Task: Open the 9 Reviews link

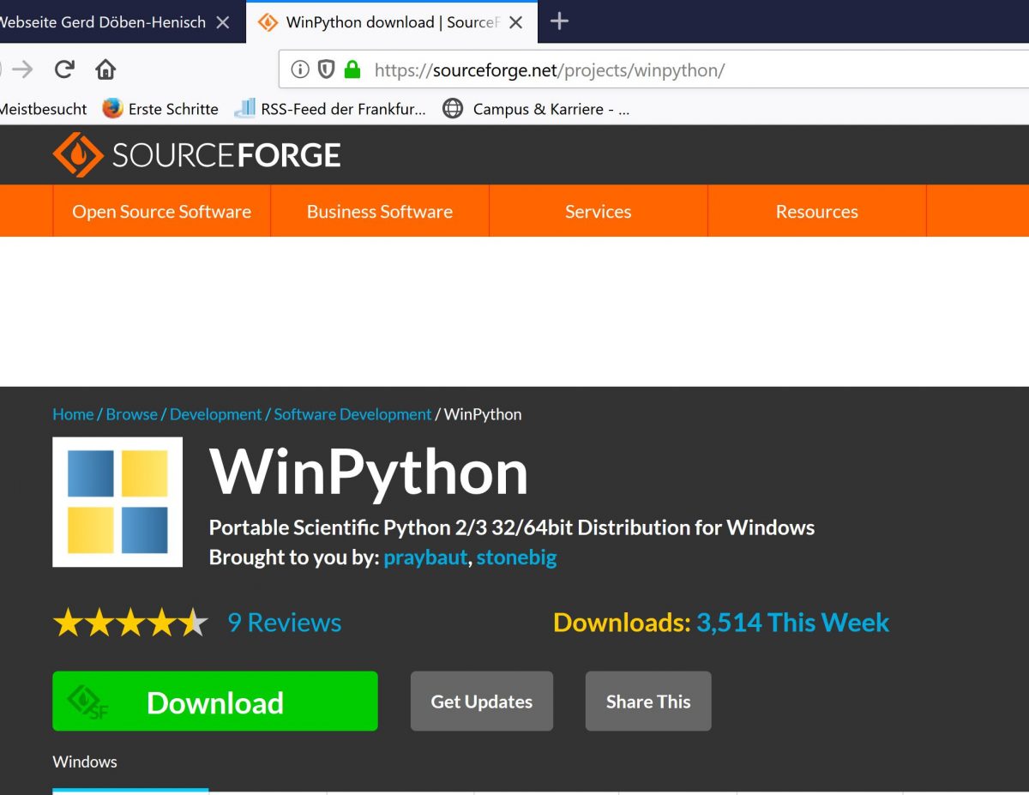Action: click(x=284, y=623)
